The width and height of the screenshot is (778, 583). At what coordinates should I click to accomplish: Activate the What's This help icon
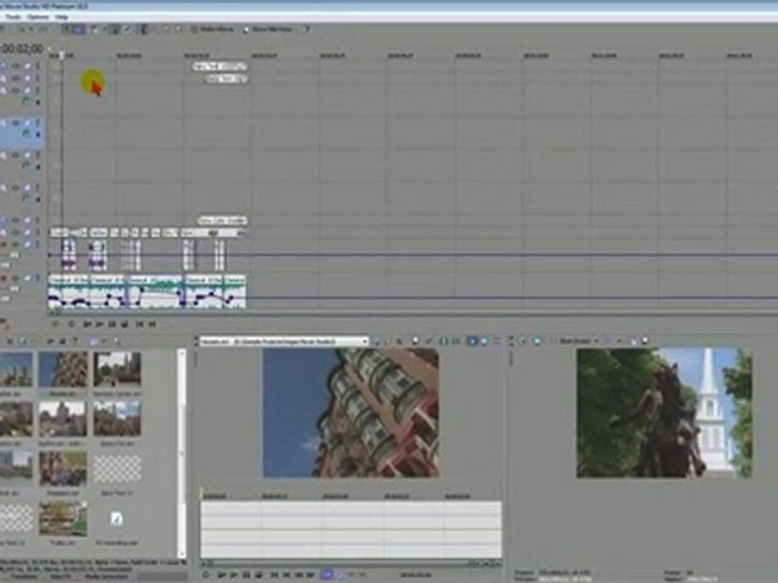pyautogui.click(x=306, y=29)
